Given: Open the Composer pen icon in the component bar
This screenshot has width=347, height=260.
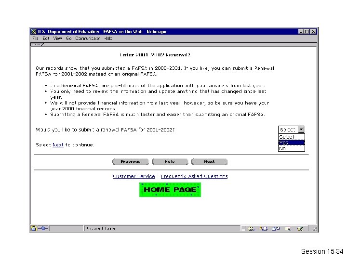Looking at the screenshot, I should tap(301, 229).
